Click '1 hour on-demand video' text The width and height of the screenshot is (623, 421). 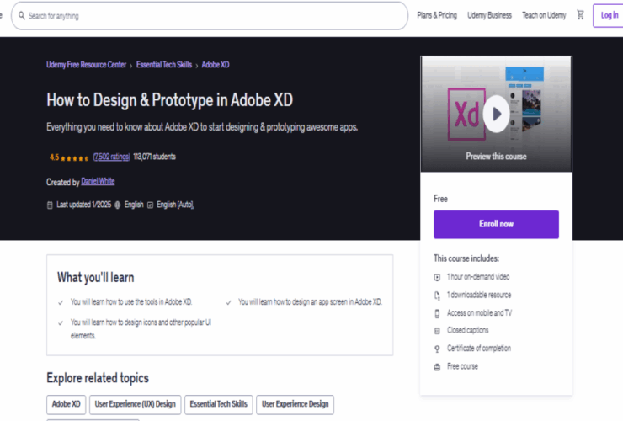pos(478,277)
